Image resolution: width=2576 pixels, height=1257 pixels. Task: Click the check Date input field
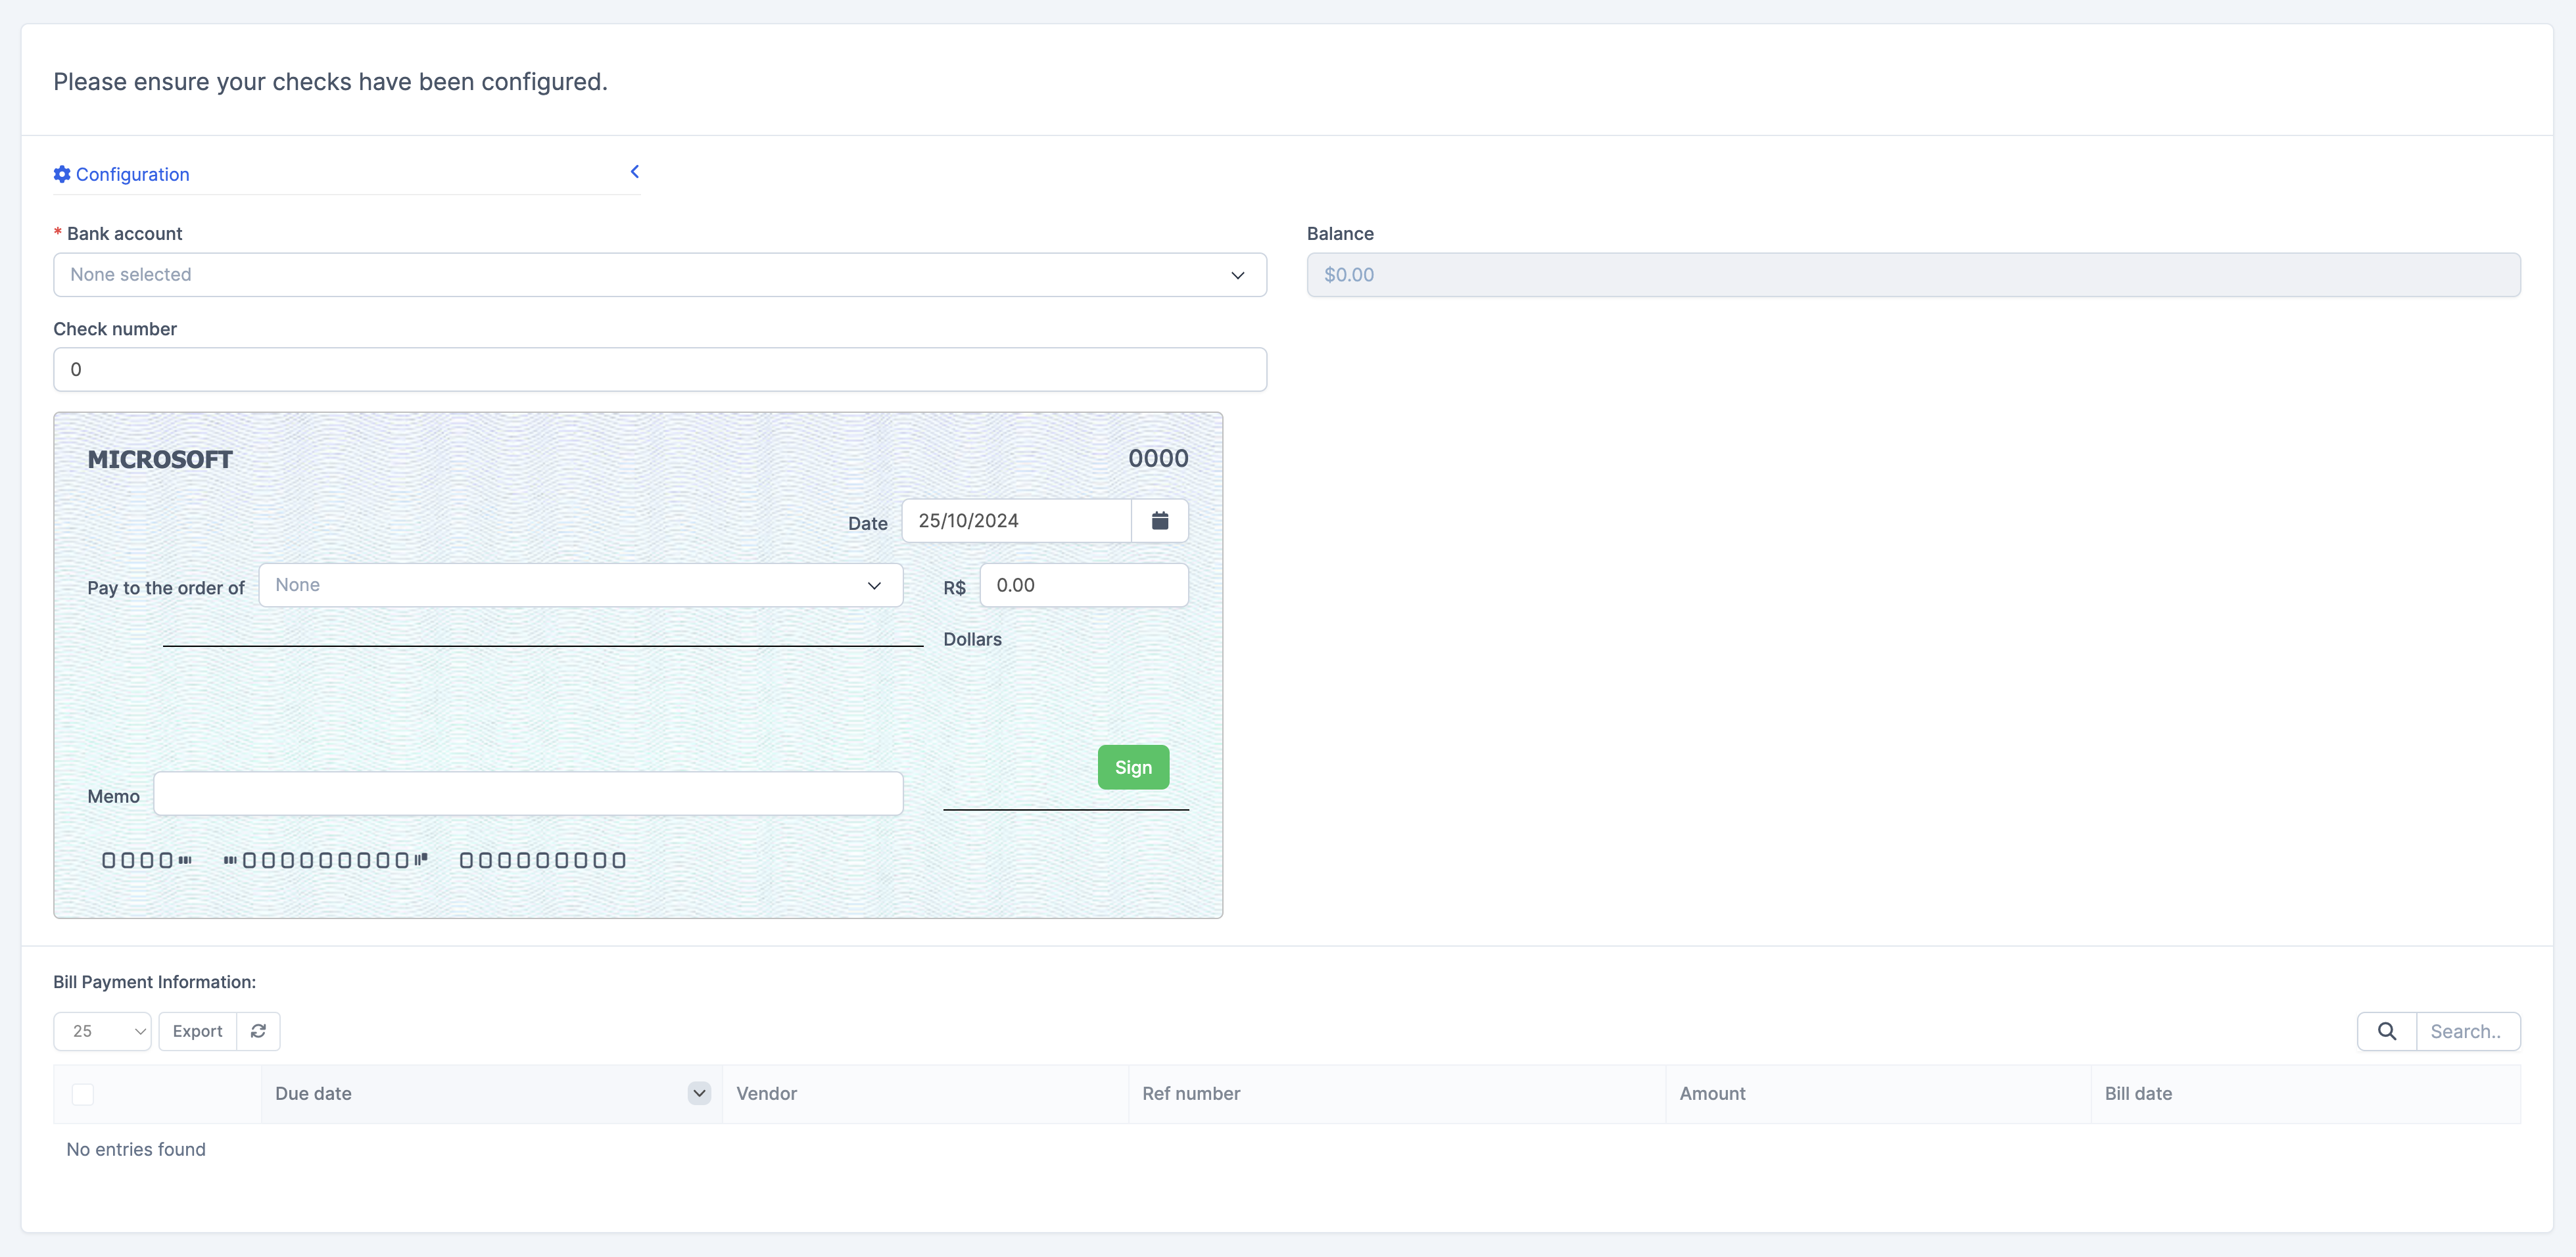1016,521
